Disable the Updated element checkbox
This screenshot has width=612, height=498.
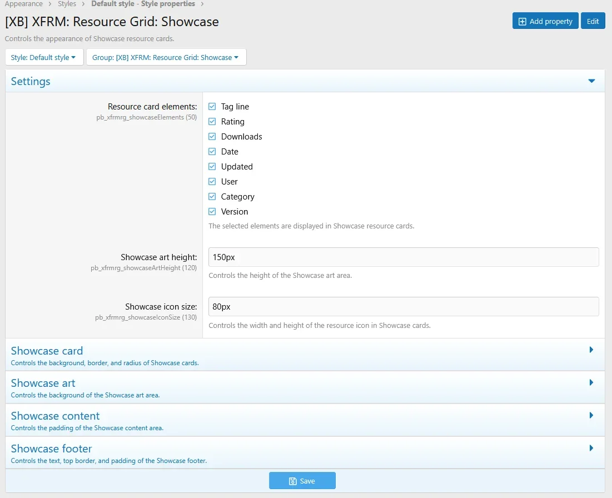click(x=212, y=167)
